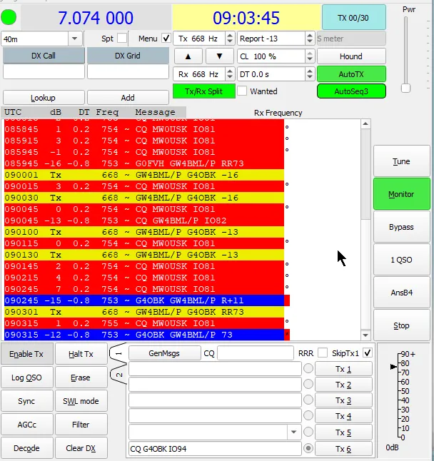Click the GenMsgs button

point(164,353)
